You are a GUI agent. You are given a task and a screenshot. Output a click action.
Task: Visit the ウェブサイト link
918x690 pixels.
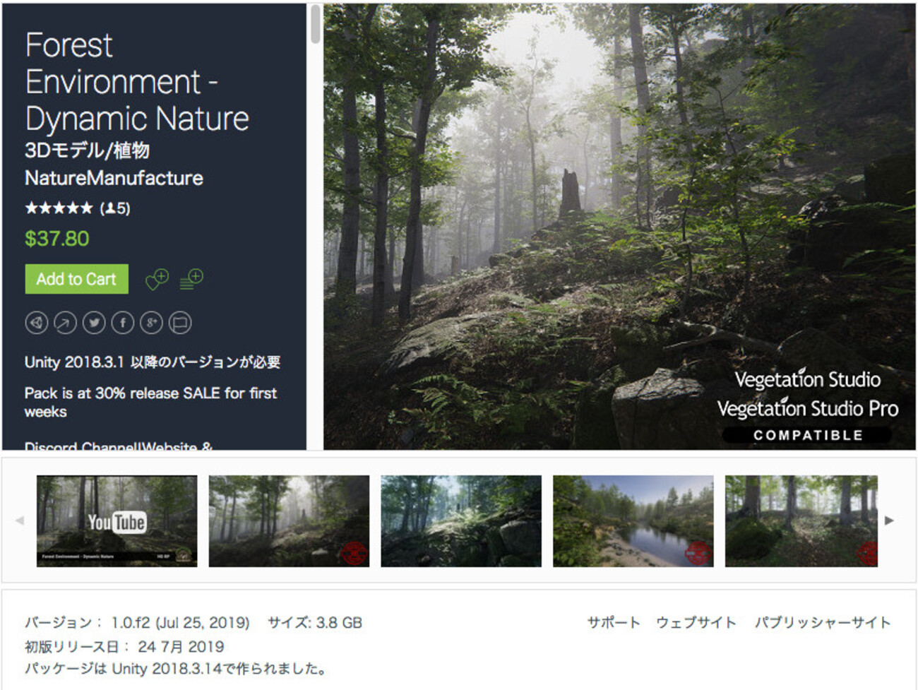point(696,622)
